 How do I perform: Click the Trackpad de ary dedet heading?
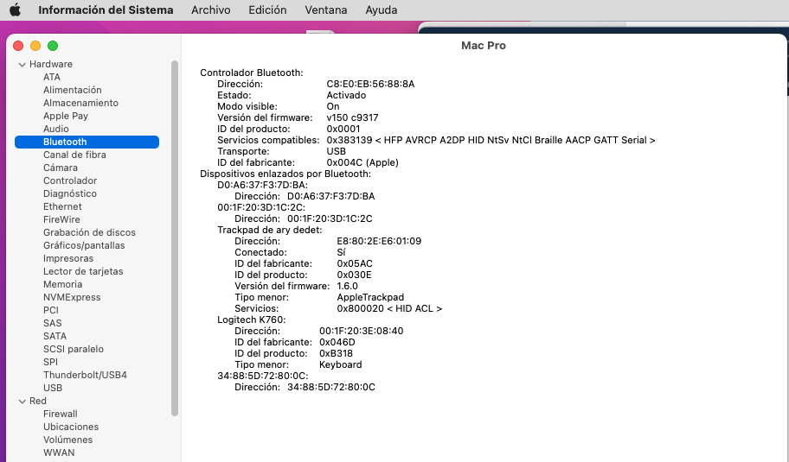point(270,230)
